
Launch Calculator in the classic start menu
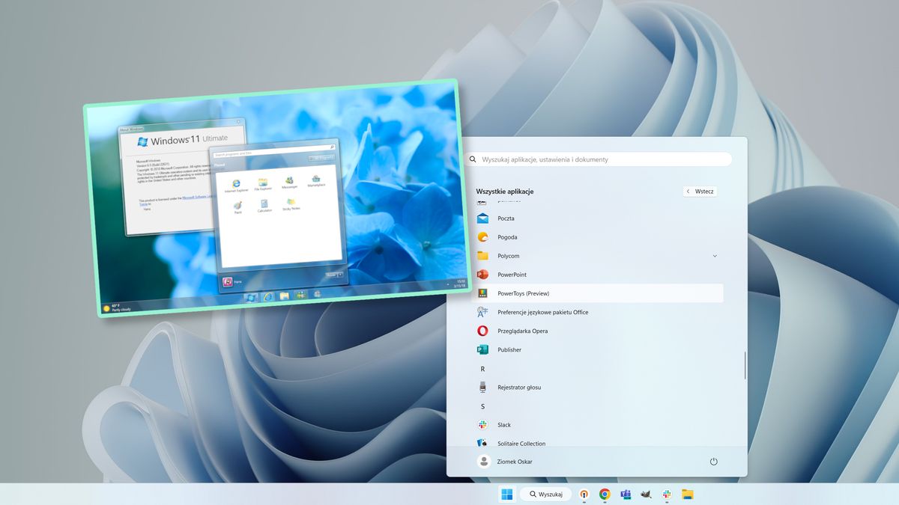tap(265, 203)
